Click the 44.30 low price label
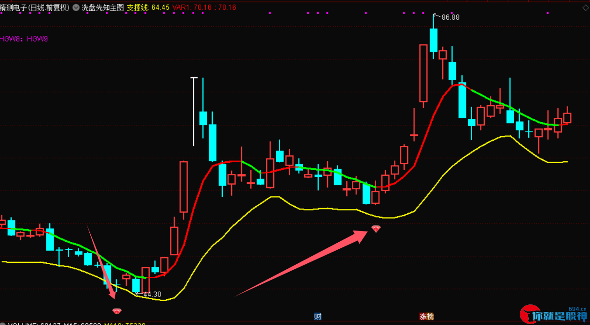This screenshot has height=325, width=590. tap(152, 295)
